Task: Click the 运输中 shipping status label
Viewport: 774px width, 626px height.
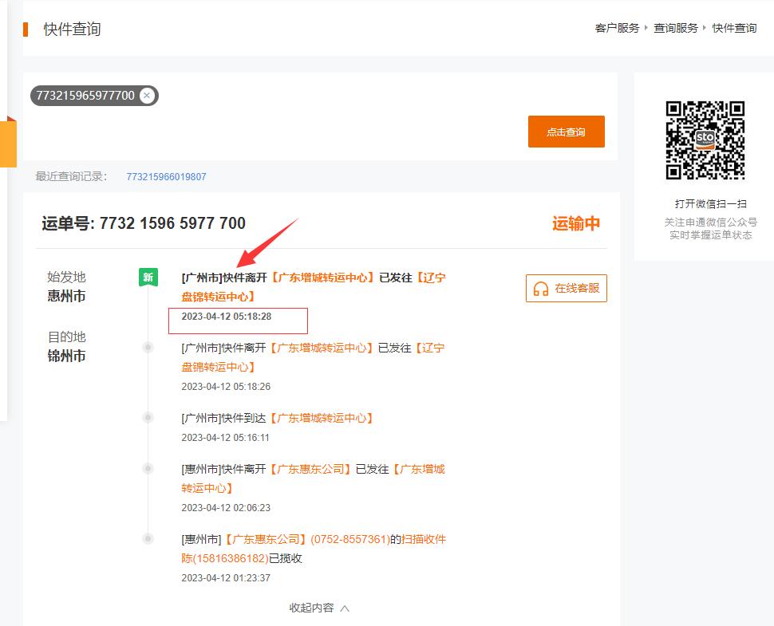Action: pos(580,223)
